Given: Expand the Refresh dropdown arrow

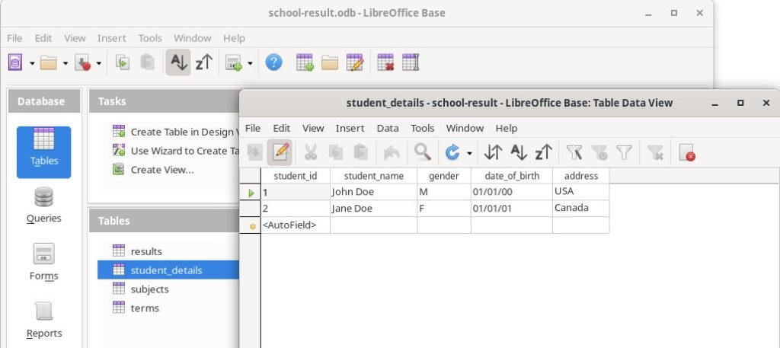Looking at the screenshot, I should (x=469, y=153).
